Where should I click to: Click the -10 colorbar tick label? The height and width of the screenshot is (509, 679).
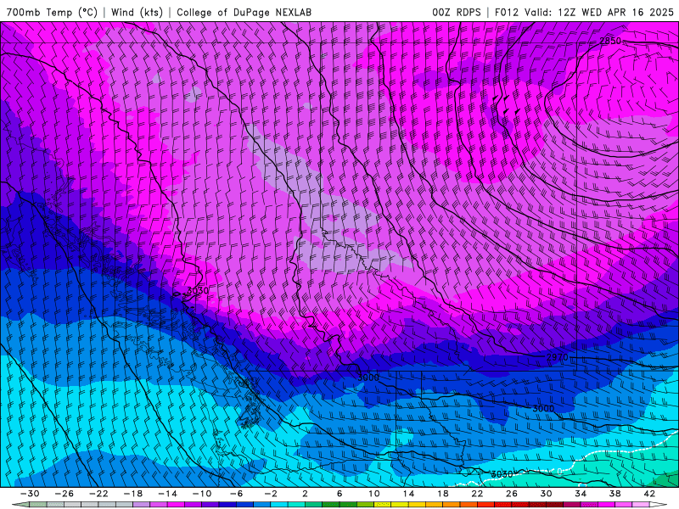point(202,494)
